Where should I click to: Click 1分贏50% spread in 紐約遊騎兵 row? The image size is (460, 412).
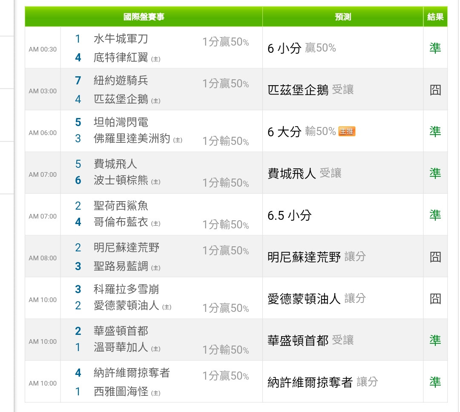226,84
